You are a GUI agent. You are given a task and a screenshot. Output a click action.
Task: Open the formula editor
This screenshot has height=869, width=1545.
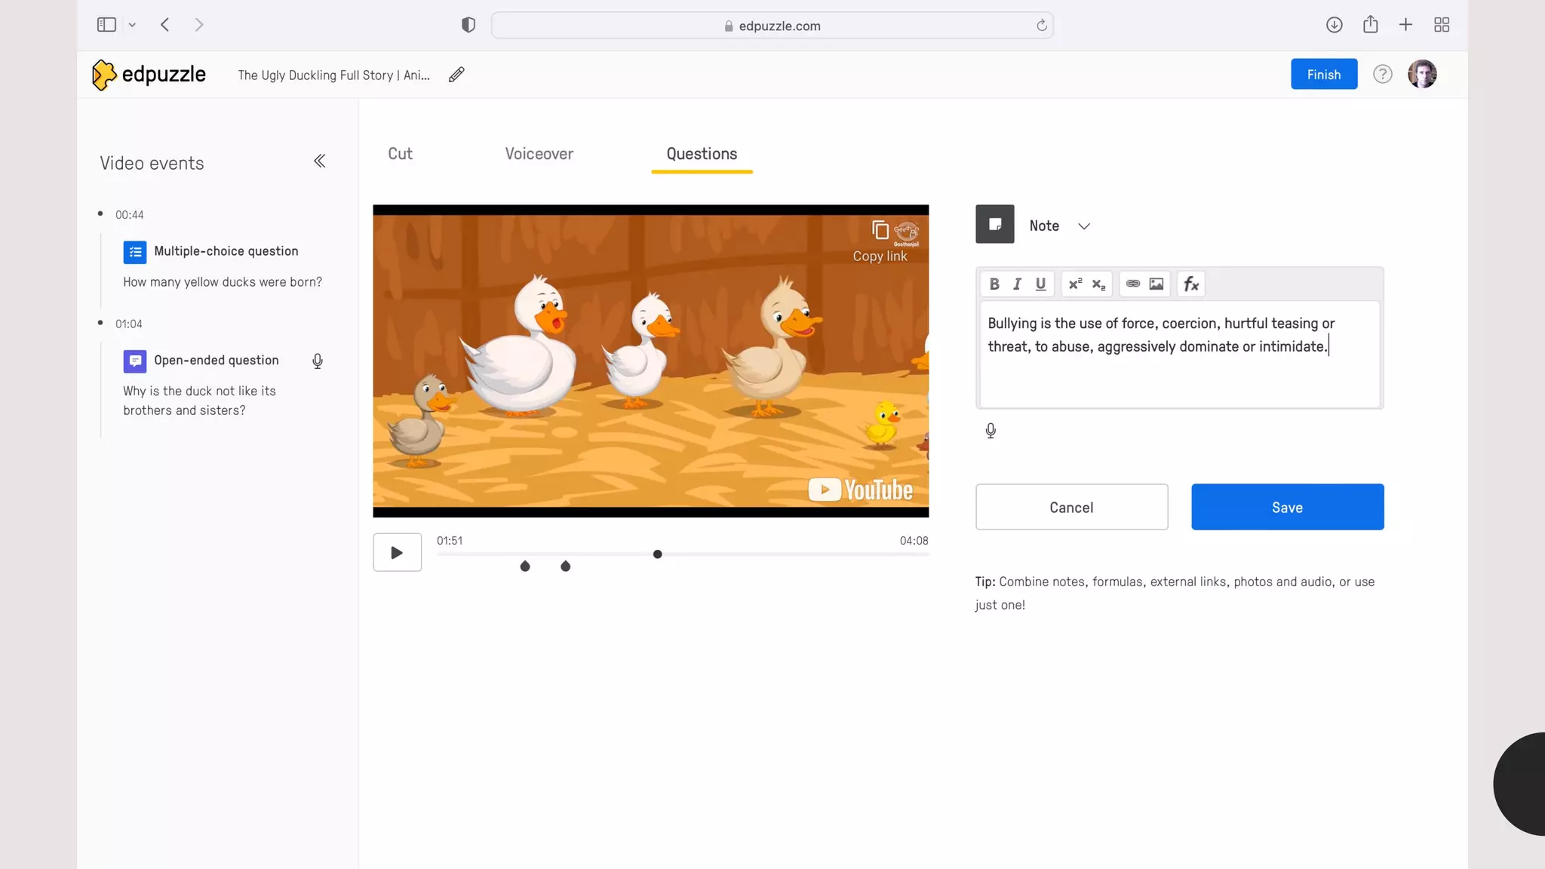point(1190,284)
